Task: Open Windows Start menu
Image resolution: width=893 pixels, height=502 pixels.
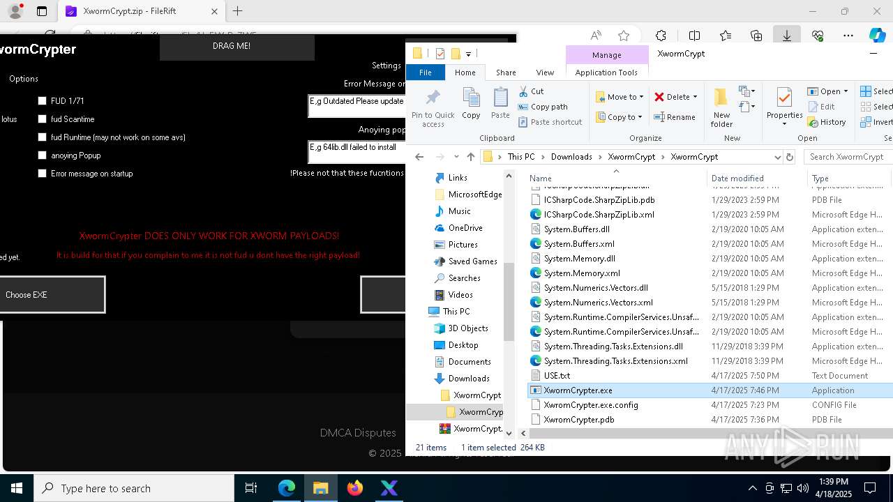Action: pyautogui.click(x=17, y=488)
